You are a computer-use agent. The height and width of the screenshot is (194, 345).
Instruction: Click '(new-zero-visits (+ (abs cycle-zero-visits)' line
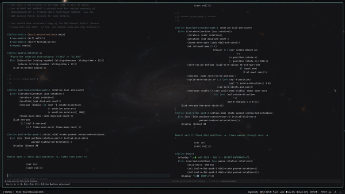pos(227,91)
